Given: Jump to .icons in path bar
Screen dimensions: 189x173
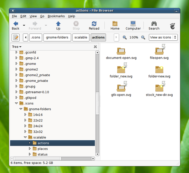Looking at the screenshot, I should pos(36,37).
